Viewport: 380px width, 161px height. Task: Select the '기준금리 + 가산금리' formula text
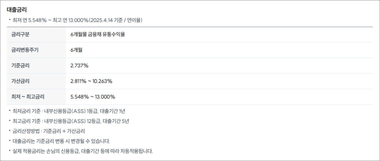click(64, 131)
